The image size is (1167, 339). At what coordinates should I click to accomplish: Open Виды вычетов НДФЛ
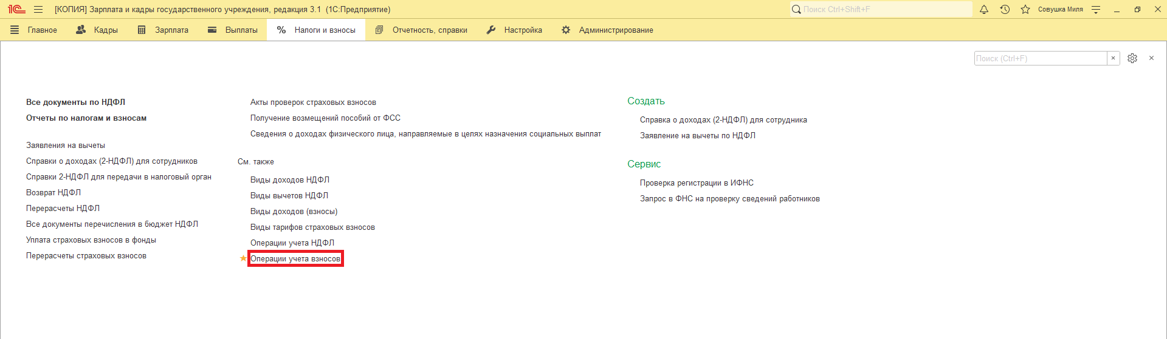[289, 195]
